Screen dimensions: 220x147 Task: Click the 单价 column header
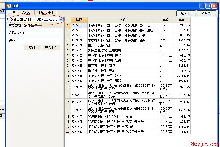[182, 20]
